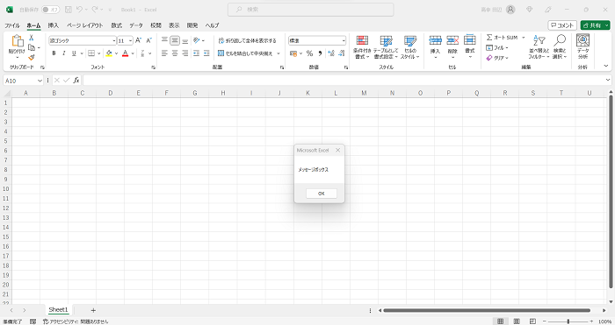
Task: Open the fill color dropdown arrow
Action: point(116,53)
